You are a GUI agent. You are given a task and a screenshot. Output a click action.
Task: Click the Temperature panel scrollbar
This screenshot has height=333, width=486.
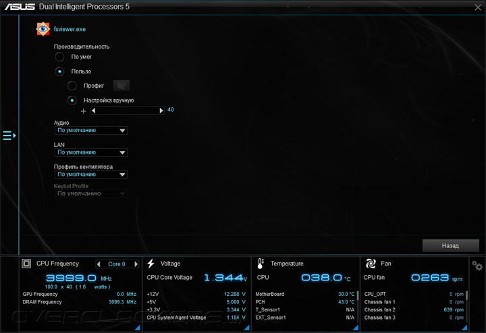pyautogui.click(x=358, y=295)
